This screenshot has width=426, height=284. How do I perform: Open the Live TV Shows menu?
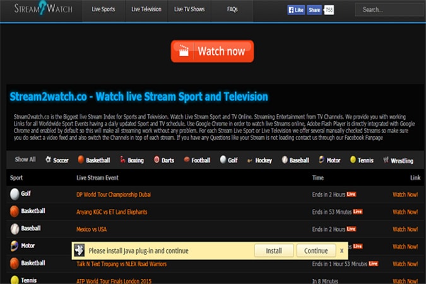tap(189, 9)
